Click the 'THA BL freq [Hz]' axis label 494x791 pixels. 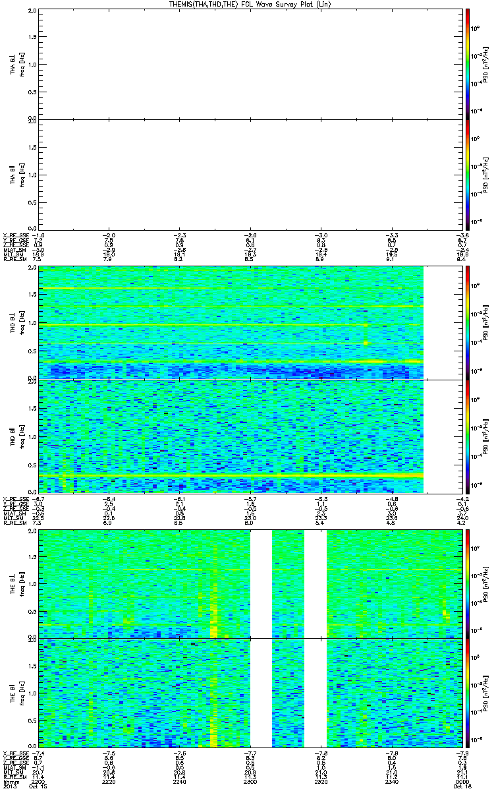[x=17, y=64]
